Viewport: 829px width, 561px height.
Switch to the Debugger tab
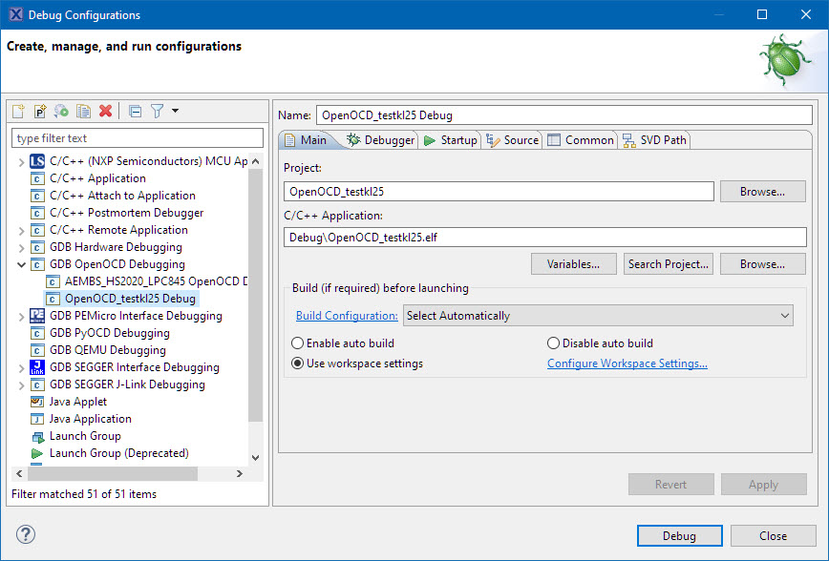(x=381, y=140)
